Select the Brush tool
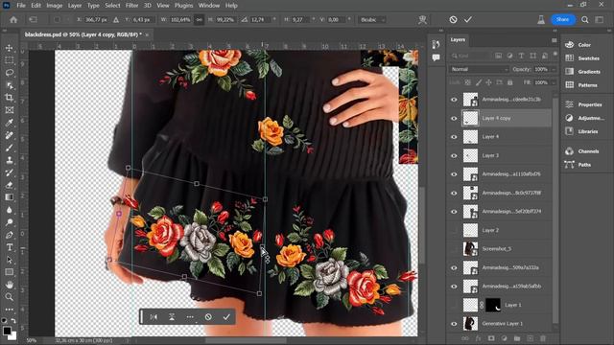The height and width of the screenshot is (345, 614). pyautogui.click(x=9, y=148)
